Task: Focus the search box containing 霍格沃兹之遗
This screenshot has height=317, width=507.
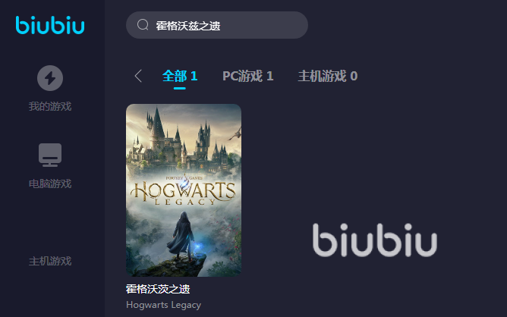Action: point(217,25)
